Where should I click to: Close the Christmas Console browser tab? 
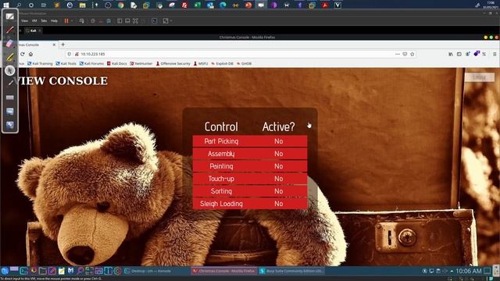[x=54, y=45]
